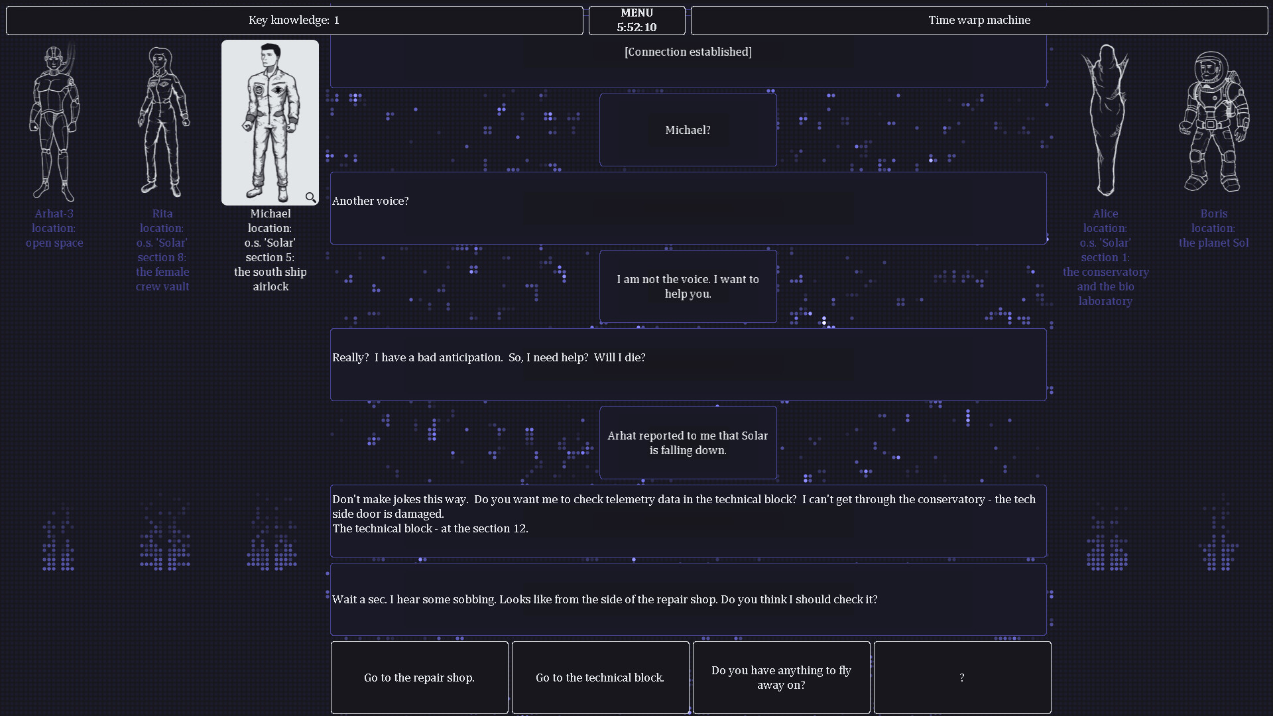Select the "I am not the voice" reply
The width and height of the screenshot is (1273, 716).
pos(688,286)
